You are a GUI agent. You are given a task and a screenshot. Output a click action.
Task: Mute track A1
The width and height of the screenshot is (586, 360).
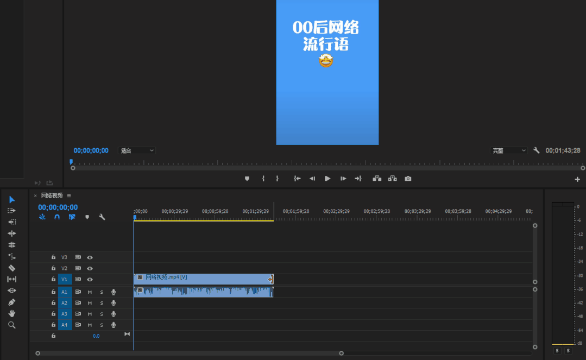pos(90,292)
